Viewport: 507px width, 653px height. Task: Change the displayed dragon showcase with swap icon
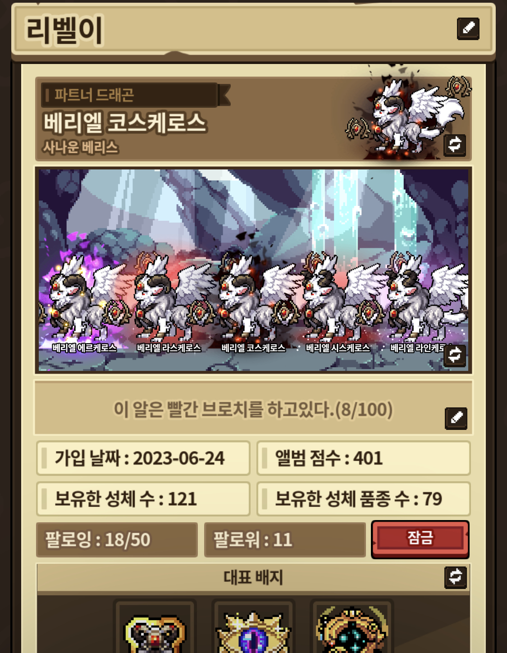[x=454, y=355]
